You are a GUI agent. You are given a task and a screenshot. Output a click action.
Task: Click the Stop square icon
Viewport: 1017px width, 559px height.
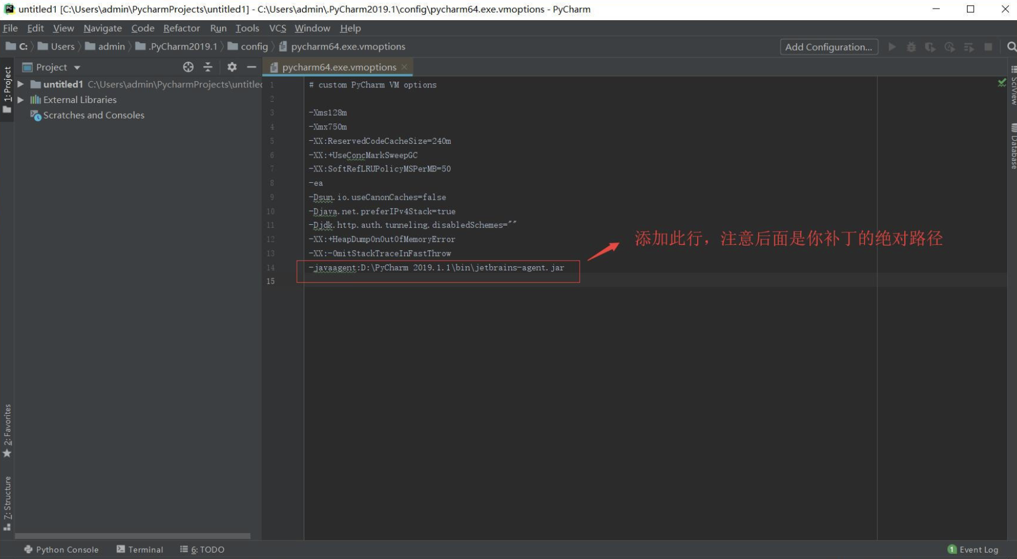pyautogui.click(x=988, y=47)
